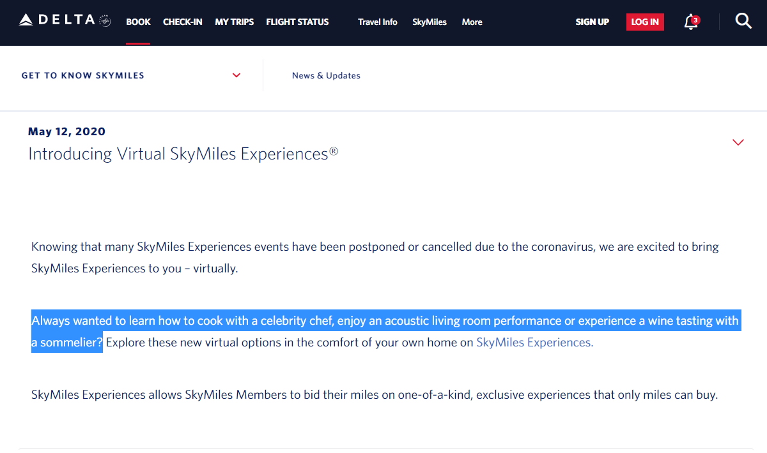Open MY TRIPS in navigation

click(x=235, y=22)
